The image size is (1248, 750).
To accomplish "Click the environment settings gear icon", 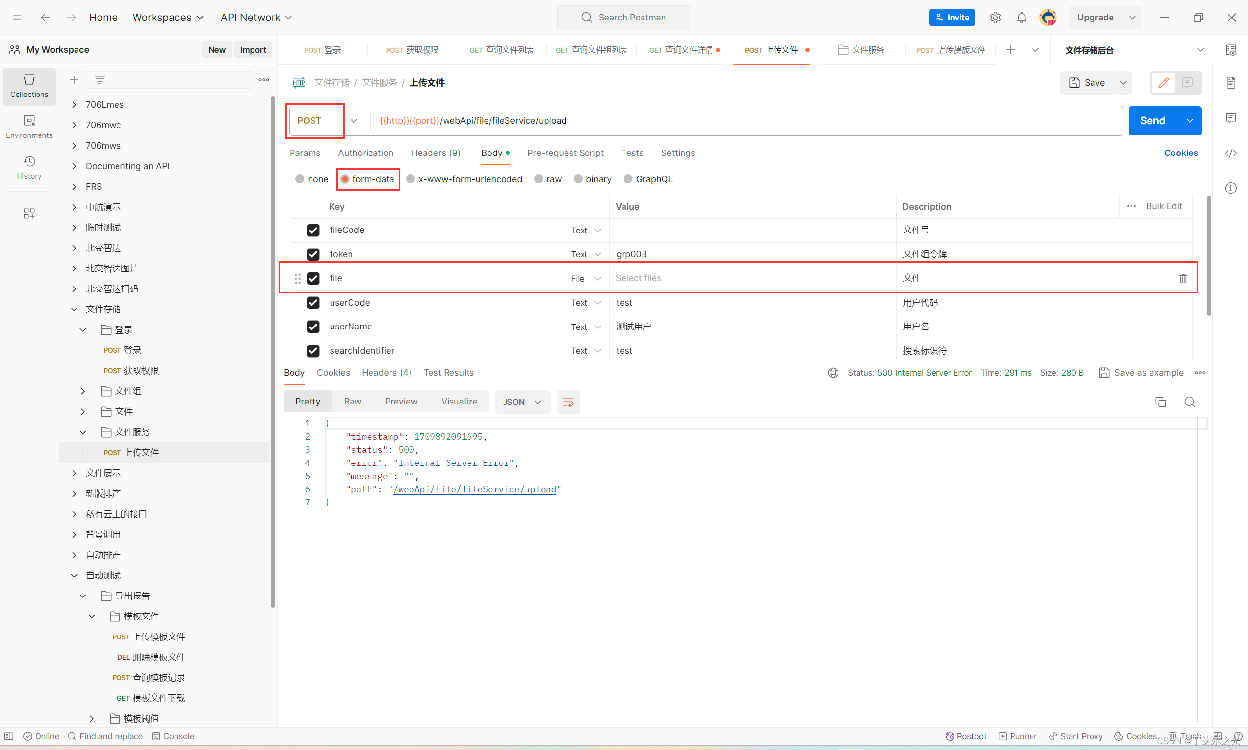I will 996,17.
